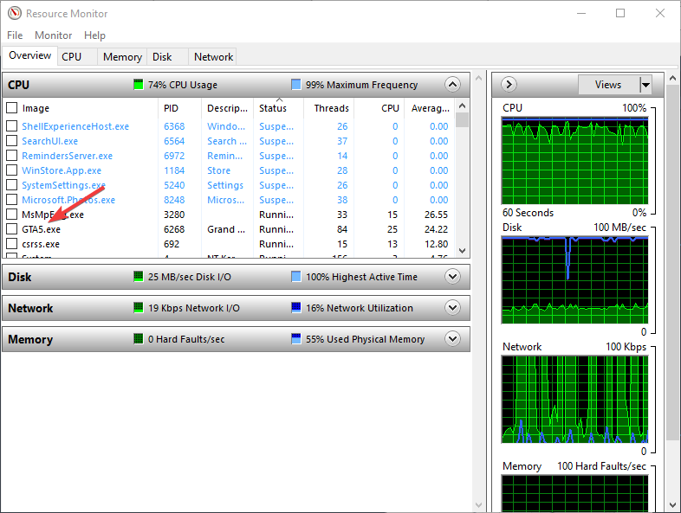Click the graphs pane scroll-down arrow
Viewport: 681px width, 513px height.
coord(672,505)
